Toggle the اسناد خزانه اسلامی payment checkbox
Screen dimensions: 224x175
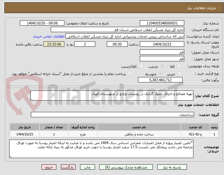pyautogui.click(x=130, y=73)
